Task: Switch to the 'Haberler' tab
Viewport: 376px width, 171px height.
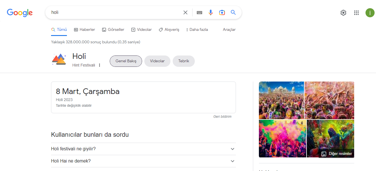Action: 84,29
